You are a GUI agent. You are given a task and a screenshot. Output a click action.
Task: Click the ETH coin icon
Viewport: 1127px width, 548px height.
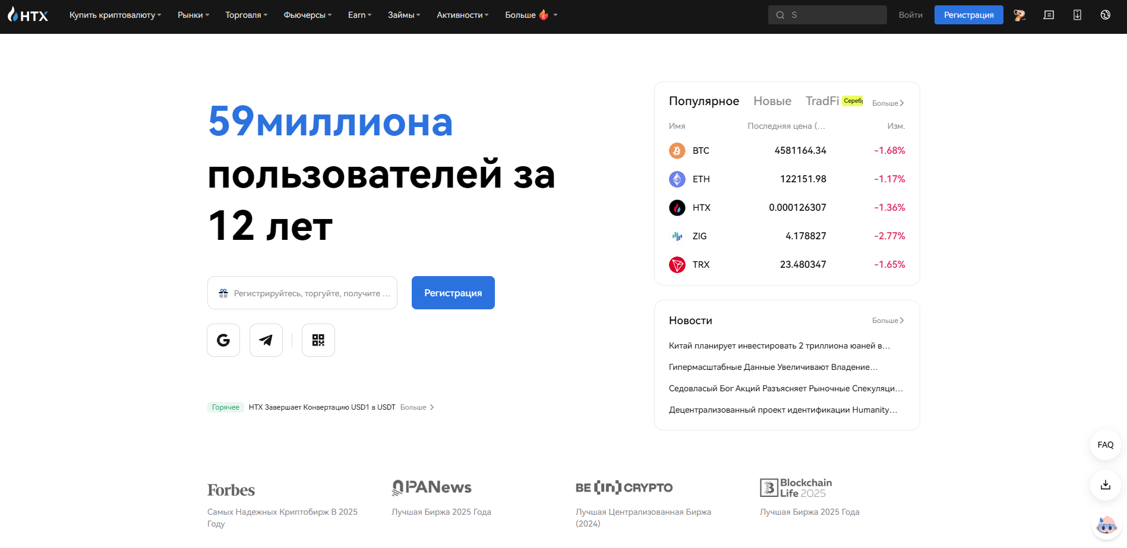677,179
